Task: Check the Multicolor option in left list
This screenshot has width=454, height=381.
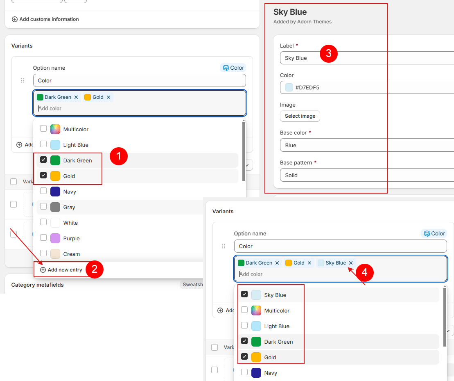Action: click(x=43, y=129)
